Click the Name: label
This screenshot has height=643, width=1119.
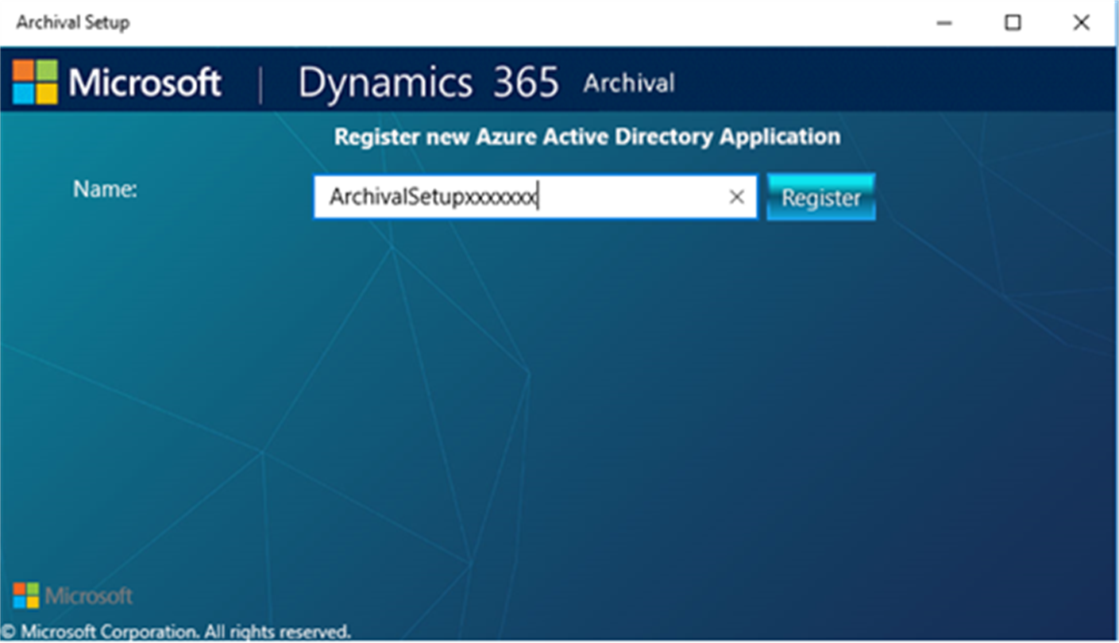click(x=105, y=189)
